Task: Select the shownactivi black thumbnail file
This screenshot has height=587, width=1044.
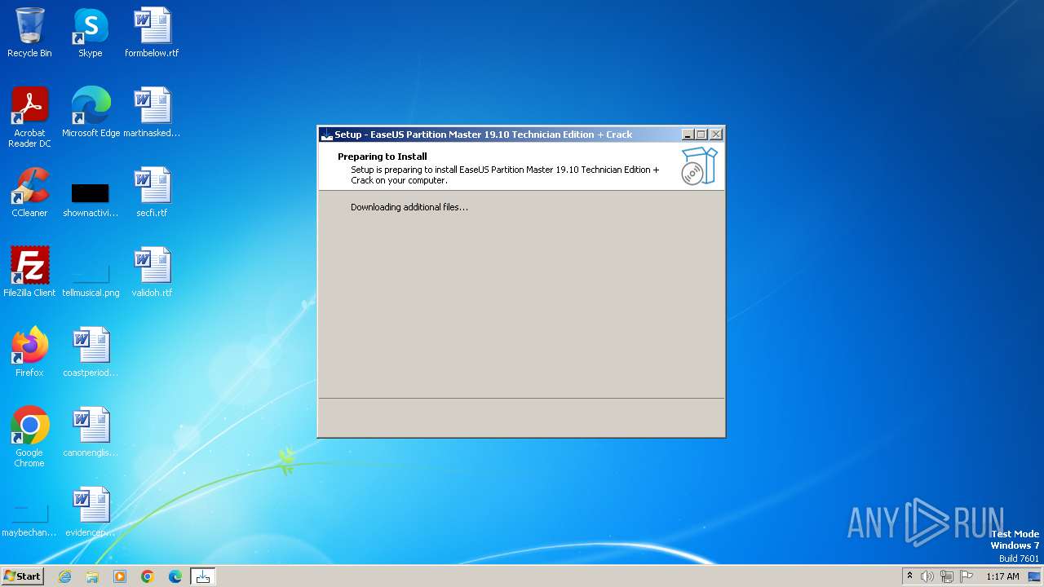Action: [x=91, y=200]
